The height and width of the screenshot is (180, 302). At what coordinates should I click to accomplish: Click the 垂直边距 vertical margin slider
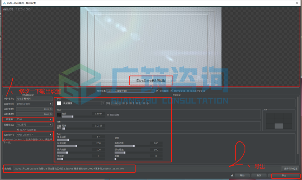(x=81, y=140)
